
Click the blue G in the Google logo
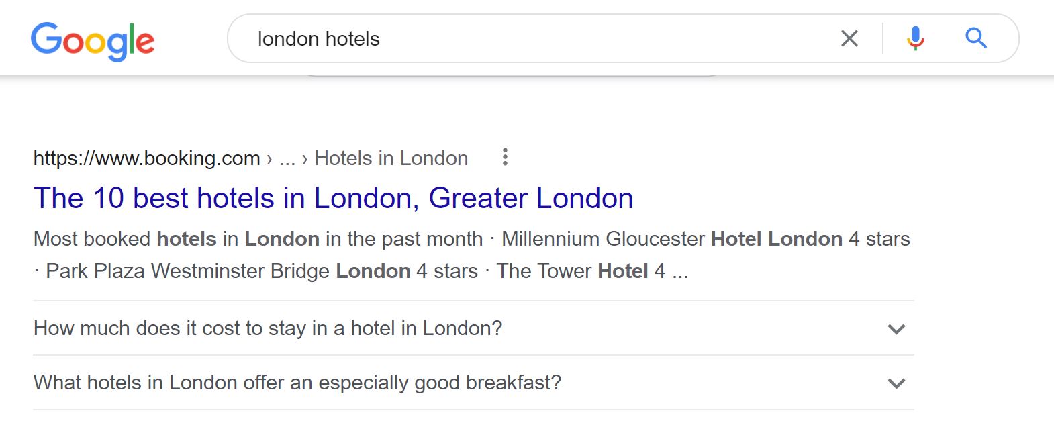click(45, 40)
